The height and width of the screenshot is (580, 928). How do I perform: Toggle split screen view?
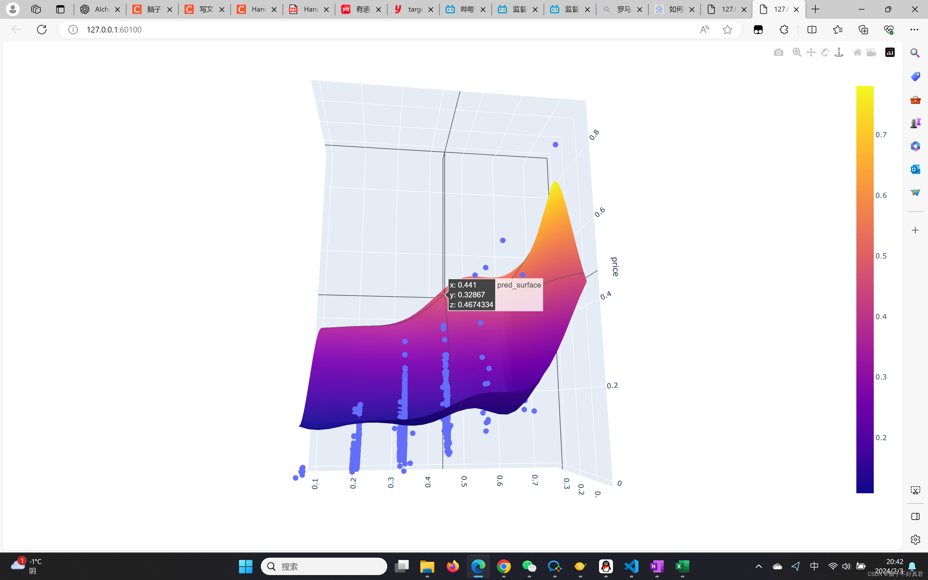pos(811,30)
